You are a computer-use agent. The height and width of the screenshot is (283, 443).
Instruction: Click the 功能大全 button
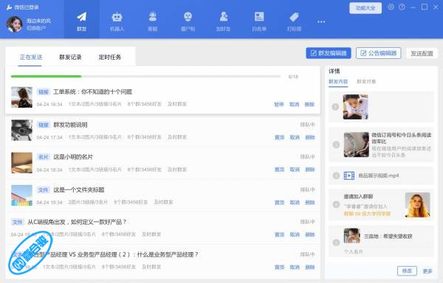365,8
